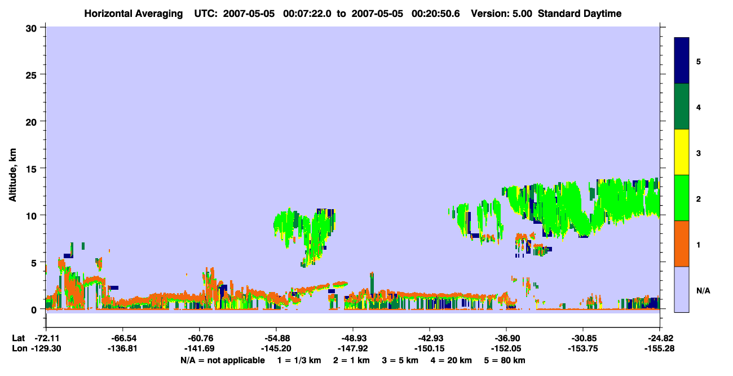Click the latitude value '-36.90'
Image resolution: width=733 pixels, height=376 pixels.
506,338
